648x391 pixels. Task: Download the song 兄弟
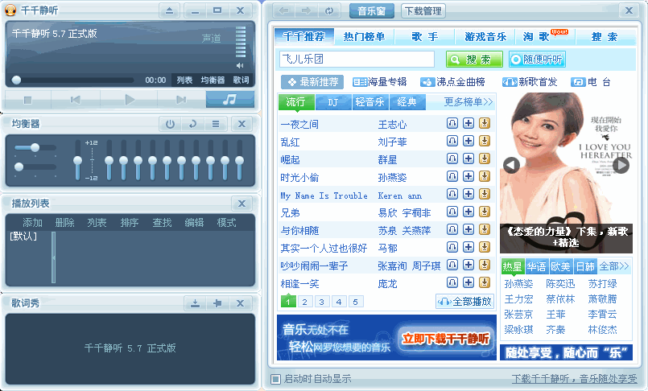point(485,212)
